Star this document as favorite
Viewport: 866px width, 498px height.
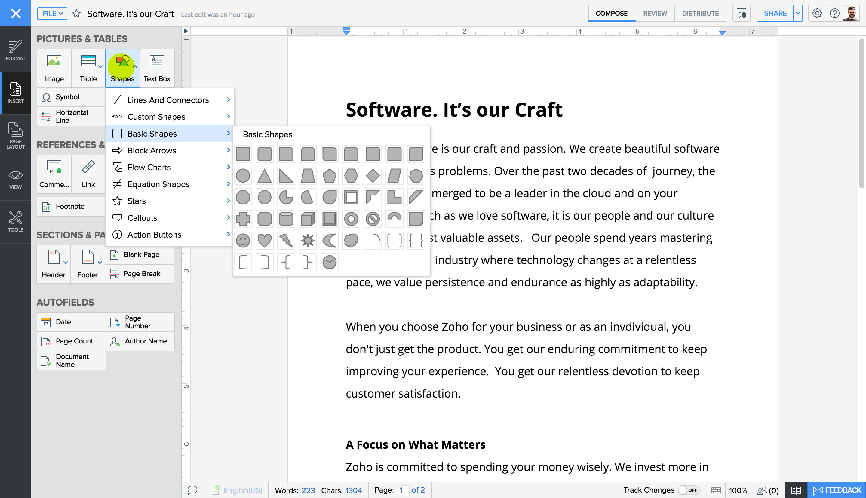(76, 14)
